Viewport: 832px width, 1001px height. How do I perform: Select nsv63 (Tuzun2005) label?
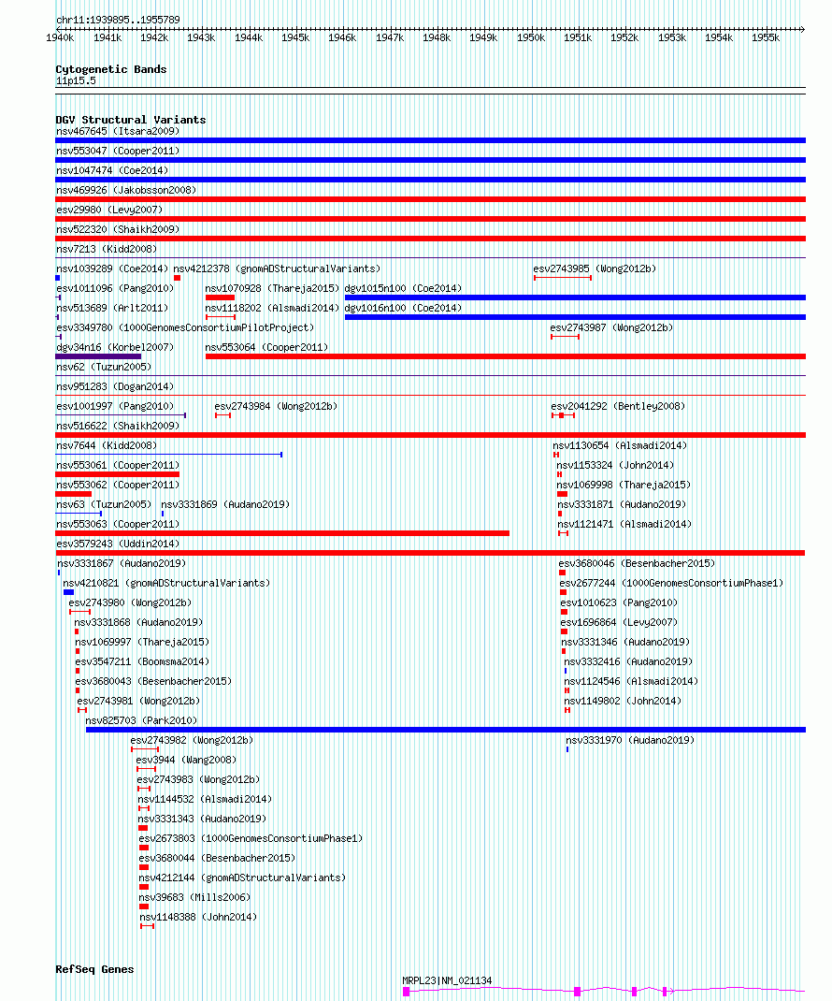click(x=104, y=504)
